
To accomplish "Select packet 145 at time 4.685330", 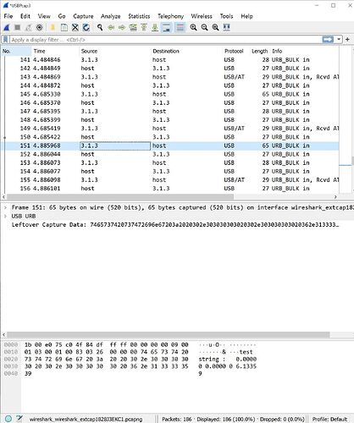I will coord(170,94).
